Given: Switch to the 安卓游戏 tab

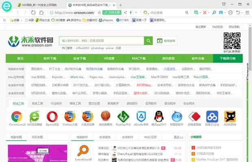Looking at the screenshot, I should 105,137.
